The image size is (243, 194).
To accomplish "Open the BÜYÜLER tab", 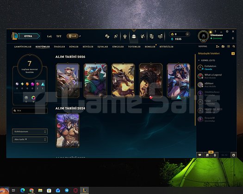I will [x=88, y=47].
